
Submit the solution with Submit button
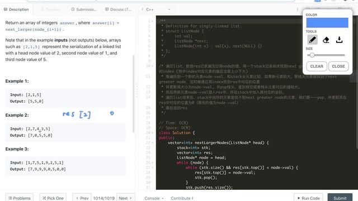click(x=340, y=198)
